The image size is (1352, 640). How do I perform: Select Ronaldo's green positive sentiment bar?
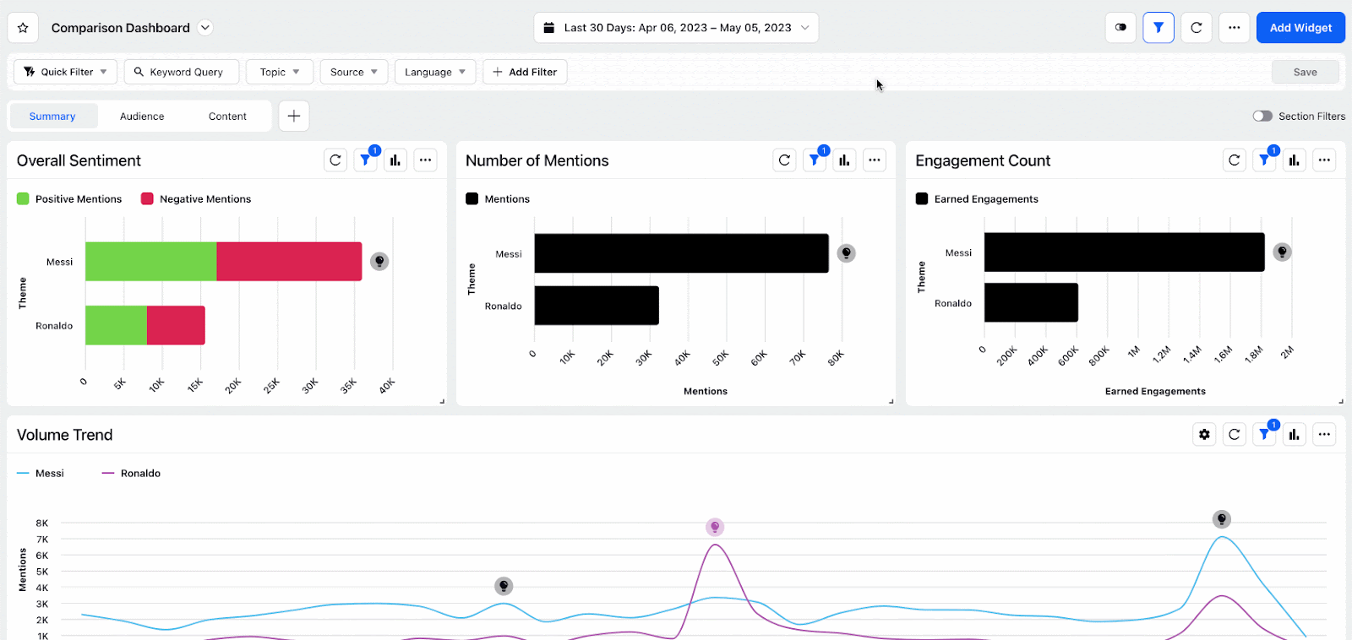pyautogui.click(x=116, y=325)
